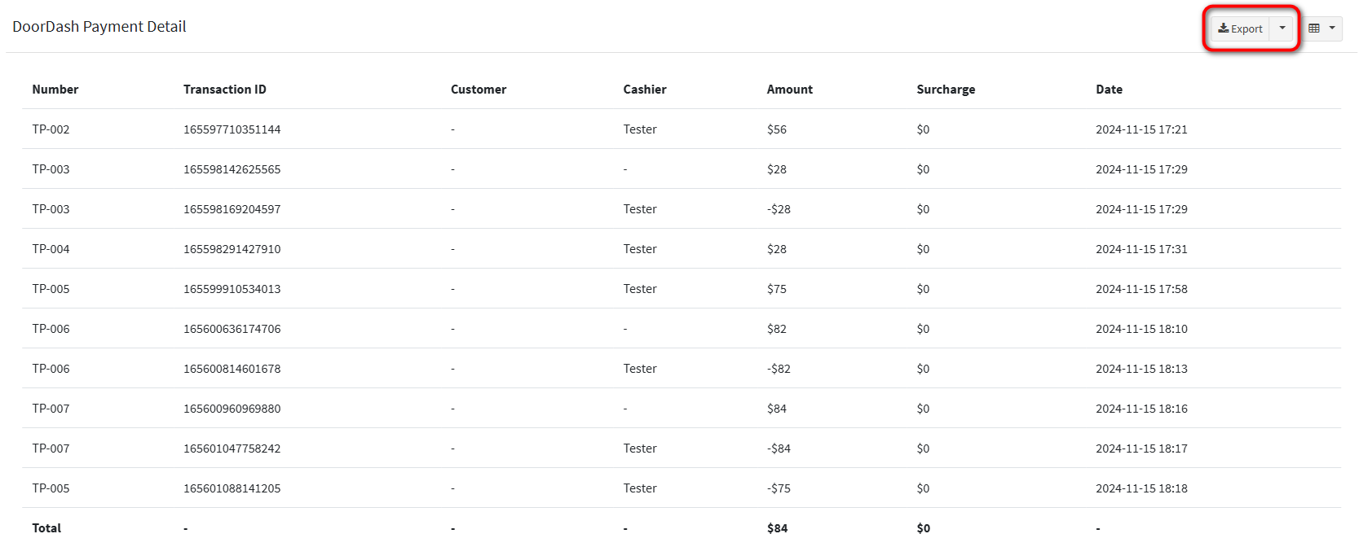Viewport: 1359px width, 547px height.
Task: Open the Export dropdown arrow
Action: click(x=1282, y=28)
